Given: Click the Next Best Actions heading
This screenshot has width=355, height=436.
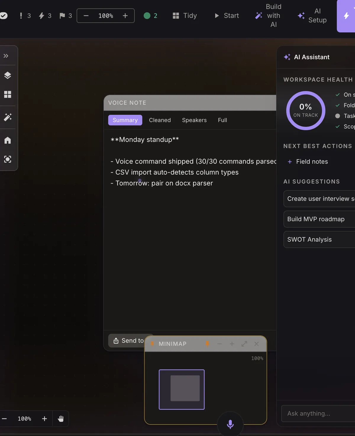Looking at the screenshot, I should click(318, 146).
